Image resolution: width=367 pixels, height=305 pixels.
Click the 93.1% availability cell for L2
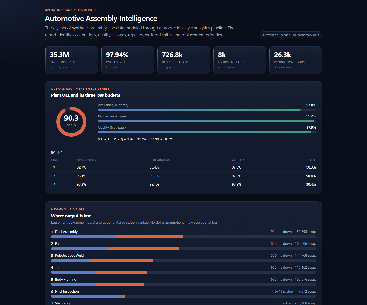pyautogui.click(x=81, y=176)
